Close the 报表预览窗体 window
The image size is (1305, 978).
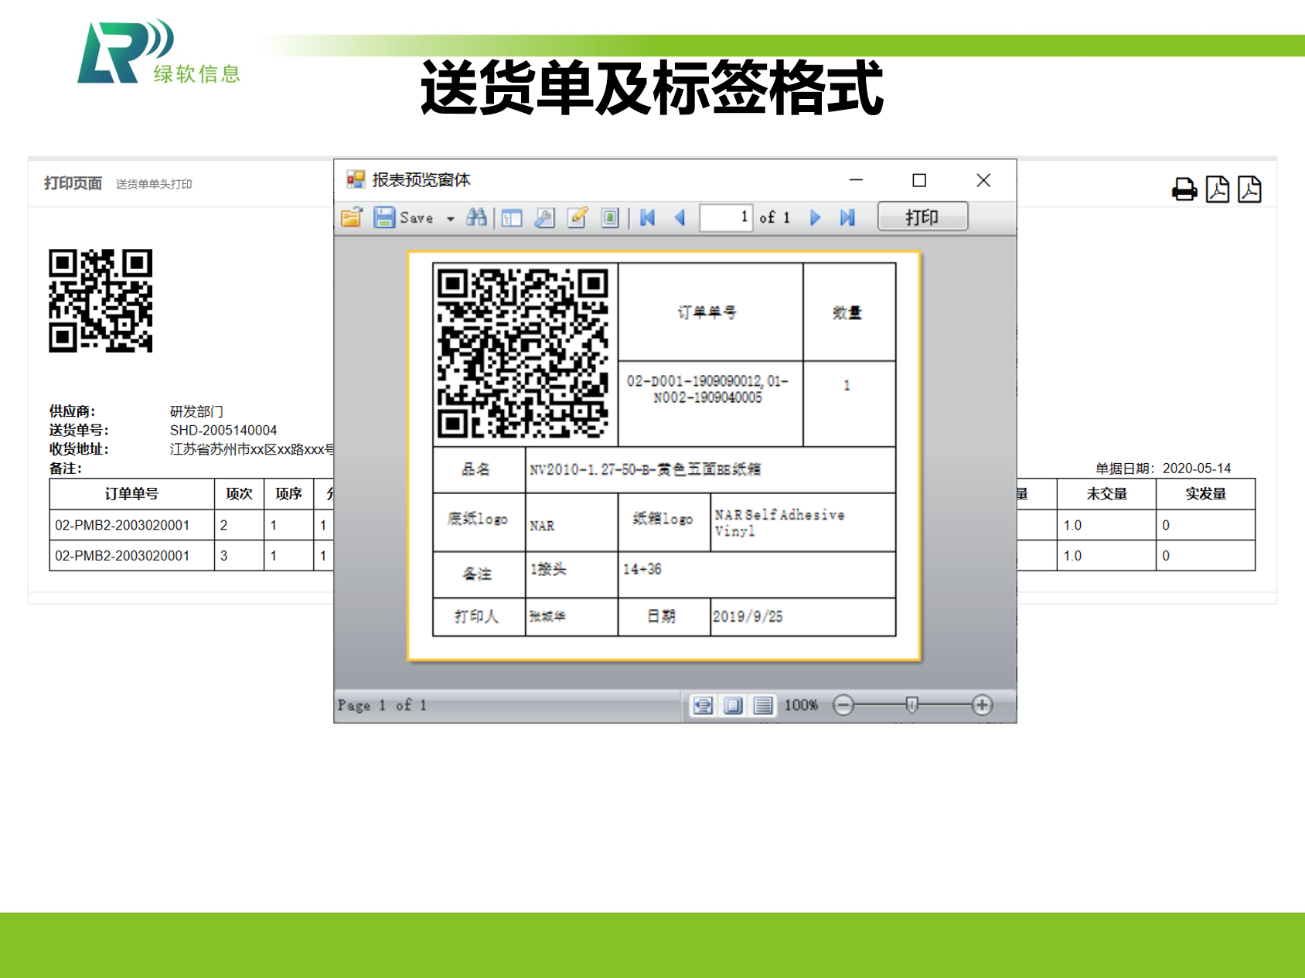pyautogui.click(x=983, y=180)
